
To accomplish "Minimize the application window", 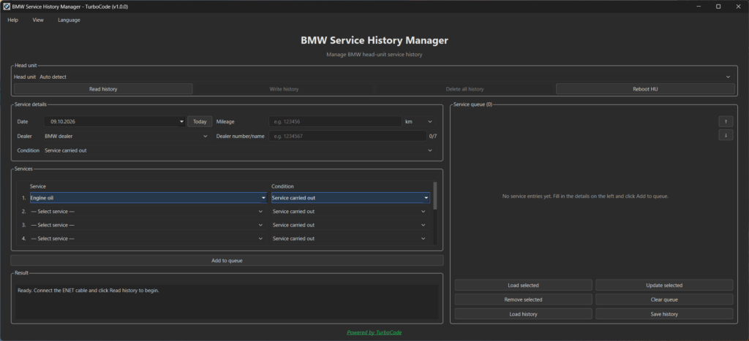I will click(699, 7).
